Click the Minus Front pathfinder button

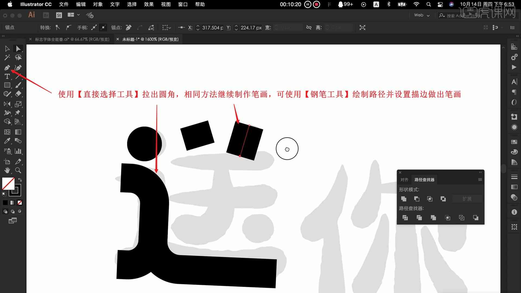pyautogui.click(x=417, y=199)
